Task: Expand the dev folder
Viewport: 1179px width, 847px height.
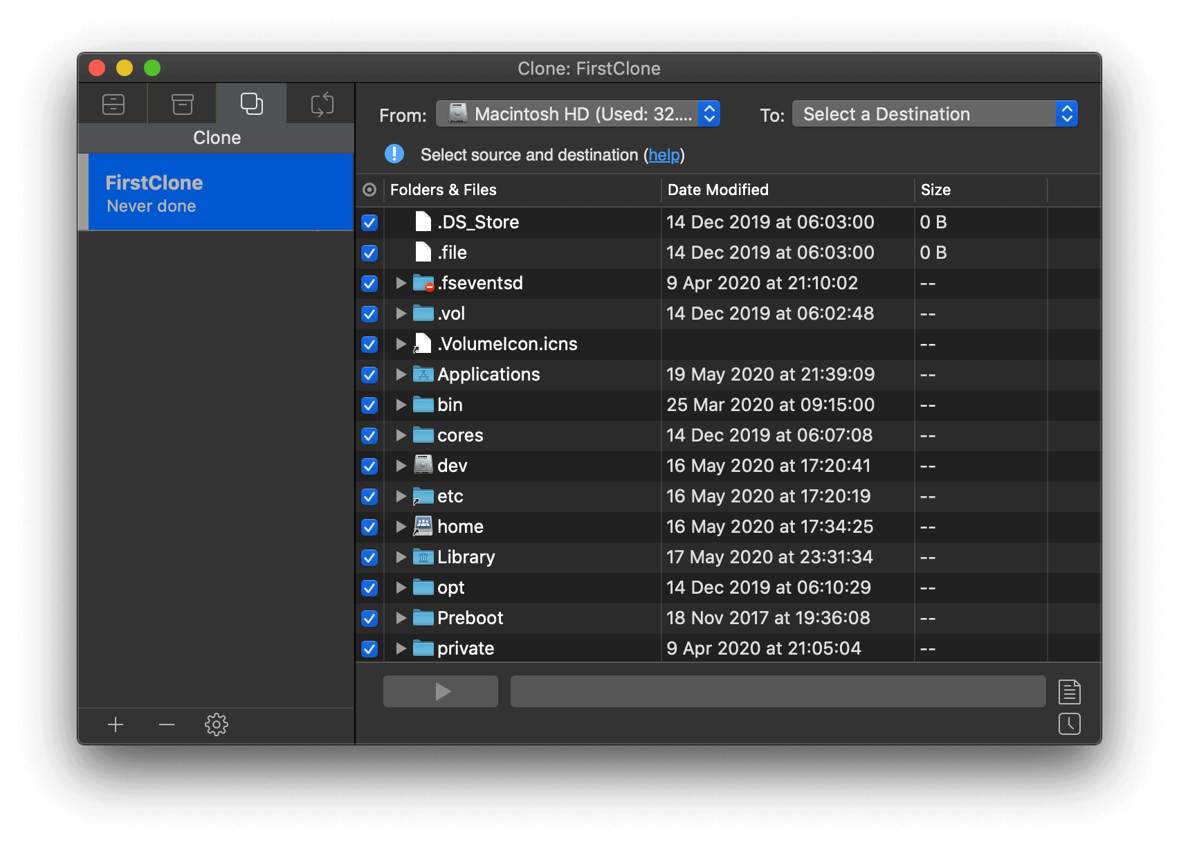Action: tap(401, 466)
